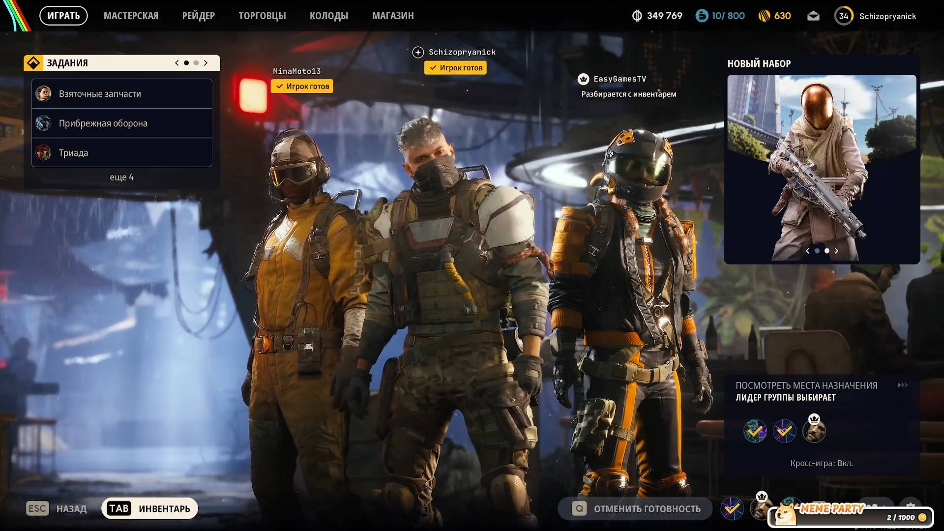
Task: Open quest Прибрежная оборона
Action: pyautogui.click(x=122, y=123)
